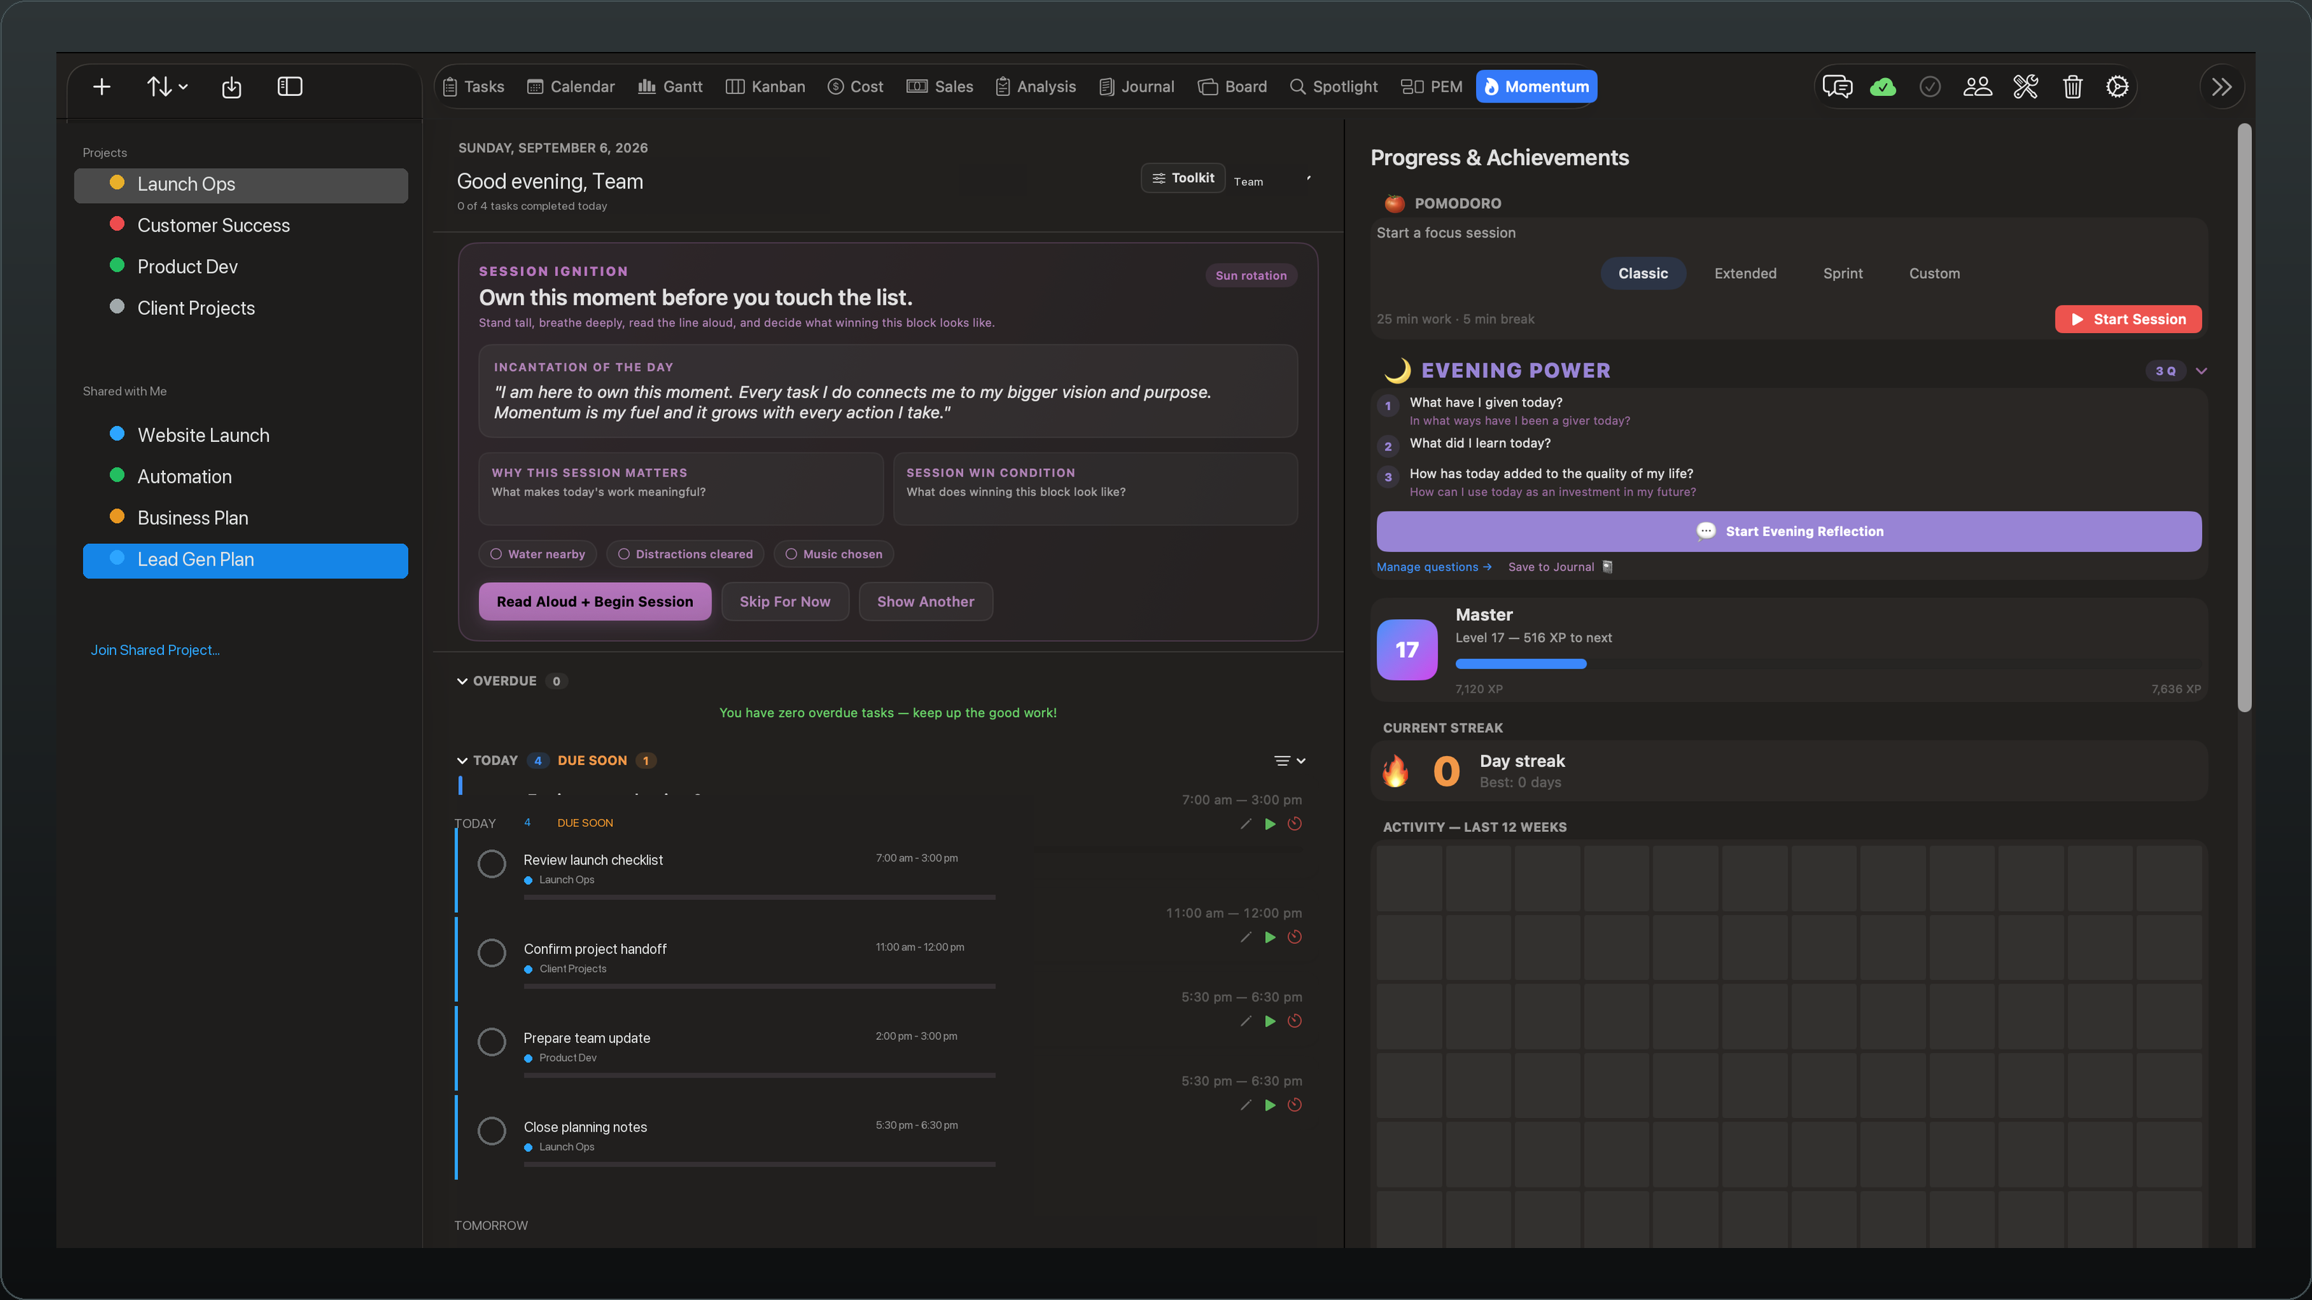Switch to the Kanban tab

[x=766, y=87]
